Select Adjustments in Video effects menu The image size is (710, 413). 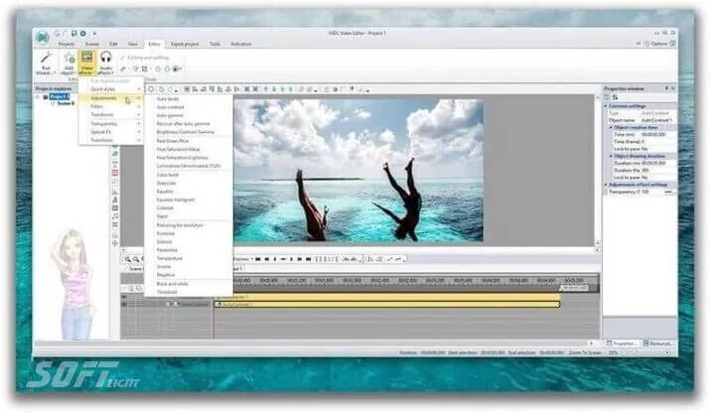(x=111, y=98)
